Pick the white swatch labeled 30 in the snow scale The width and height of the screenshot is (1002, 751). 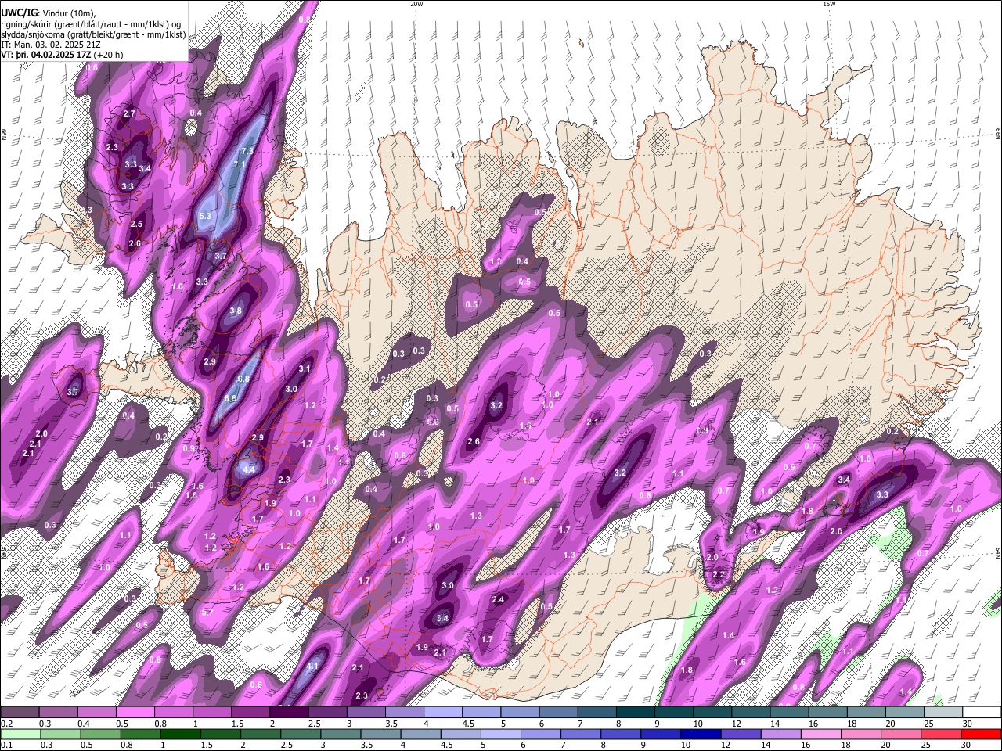click(981, 713)
